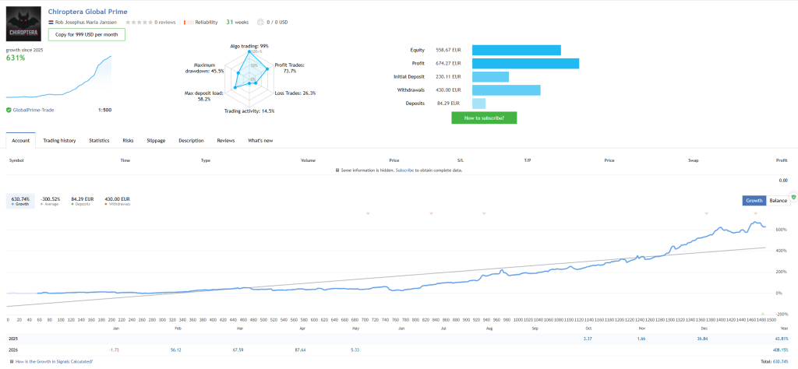Click the Chiroptera bat logo thumbnail
Viewport: 798px width, 369px height.
[24, 24]
